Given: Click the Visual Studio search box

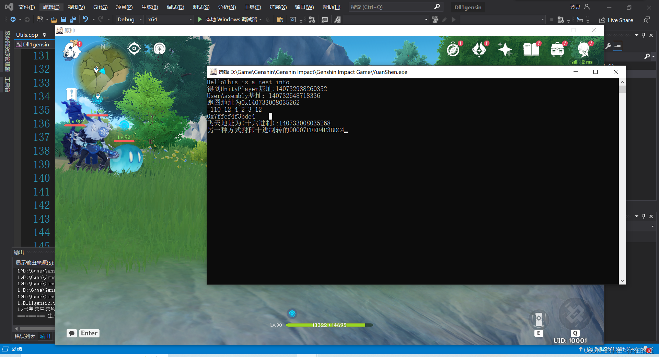Looking at the screenshot, I should click(391, 7).
